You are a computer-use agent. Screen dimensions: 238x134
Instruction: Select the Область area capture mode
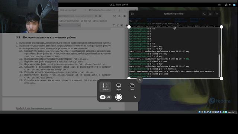pos(105,87)
